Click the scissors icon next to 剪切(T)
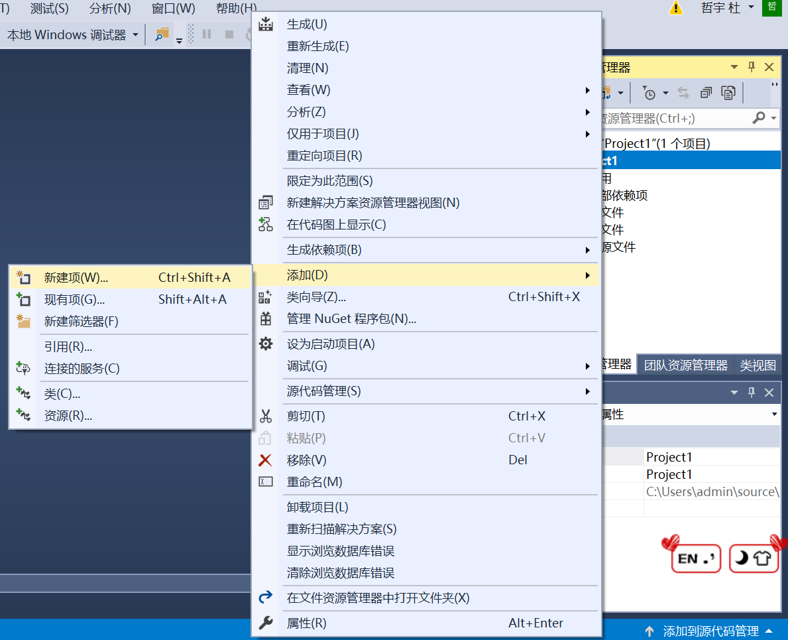Image resolution: width=788 pixels, height=640 pixels. click(266, 415)
